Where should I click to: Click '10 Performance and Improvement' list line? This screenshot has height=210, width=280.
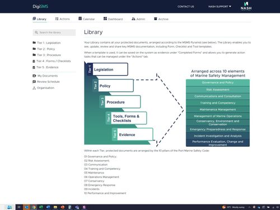105,193
